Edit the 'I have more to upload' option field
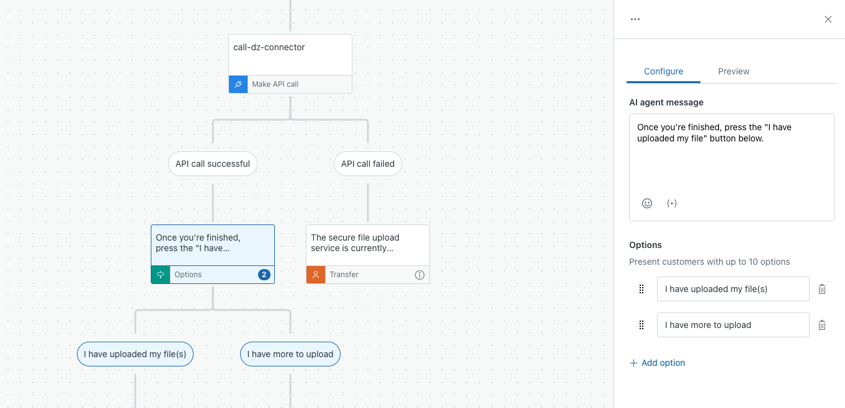845x408 pixels. click(x=733, y=325)
